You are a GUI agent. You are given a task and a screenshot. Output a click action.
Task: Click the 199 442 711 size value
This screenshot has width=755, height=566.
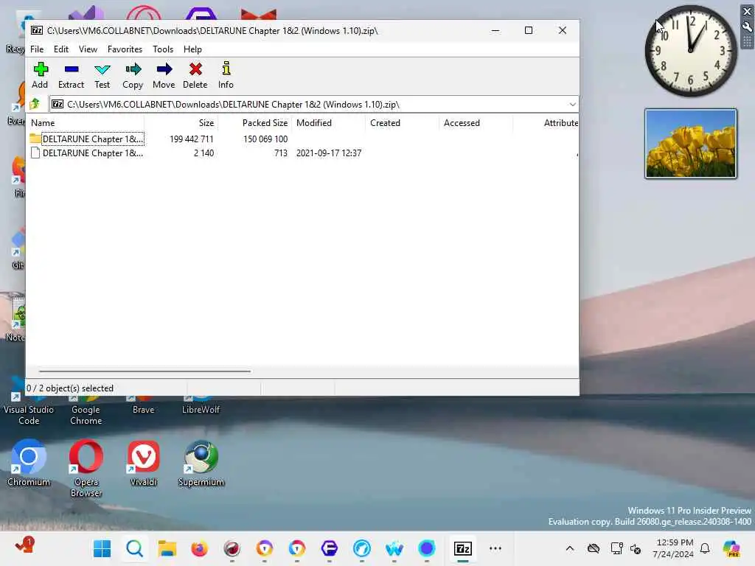(191, 139)
